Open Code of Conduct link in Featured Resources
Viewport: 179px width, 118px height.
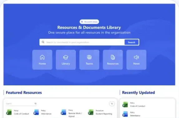pyautogui.click(x=21, y=114)
